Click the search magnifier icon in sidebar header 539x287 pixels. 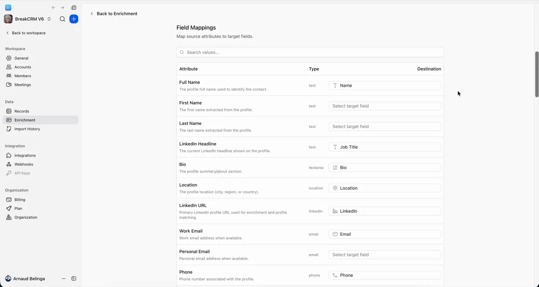pos(62,19)
